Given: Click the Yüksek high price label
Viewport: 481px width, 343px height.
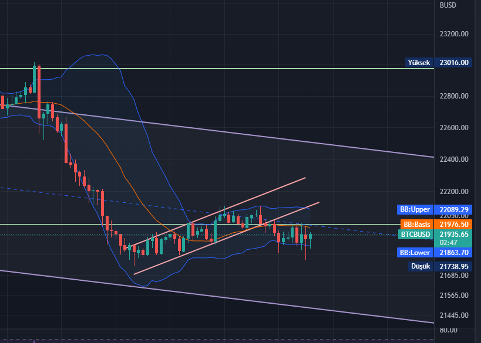Looking at the screenshot, I should (x=419, y=63).
